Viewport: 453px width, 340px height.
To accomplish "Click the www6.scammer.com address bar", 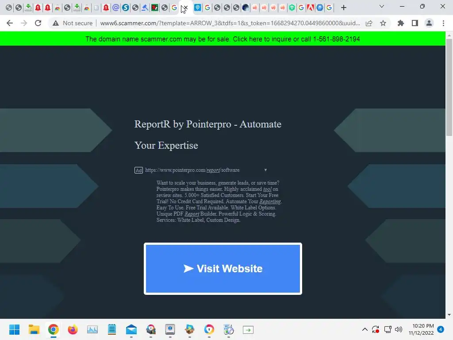I will [x=230, y=23].
